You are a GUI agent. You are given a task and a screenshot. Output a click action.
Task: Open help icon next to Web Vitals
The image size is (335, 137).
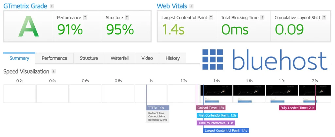[191, 6]
